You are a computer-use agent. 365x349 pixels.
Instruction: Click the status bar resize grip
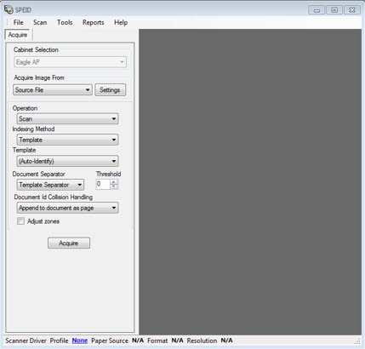(x=357, y=340)
